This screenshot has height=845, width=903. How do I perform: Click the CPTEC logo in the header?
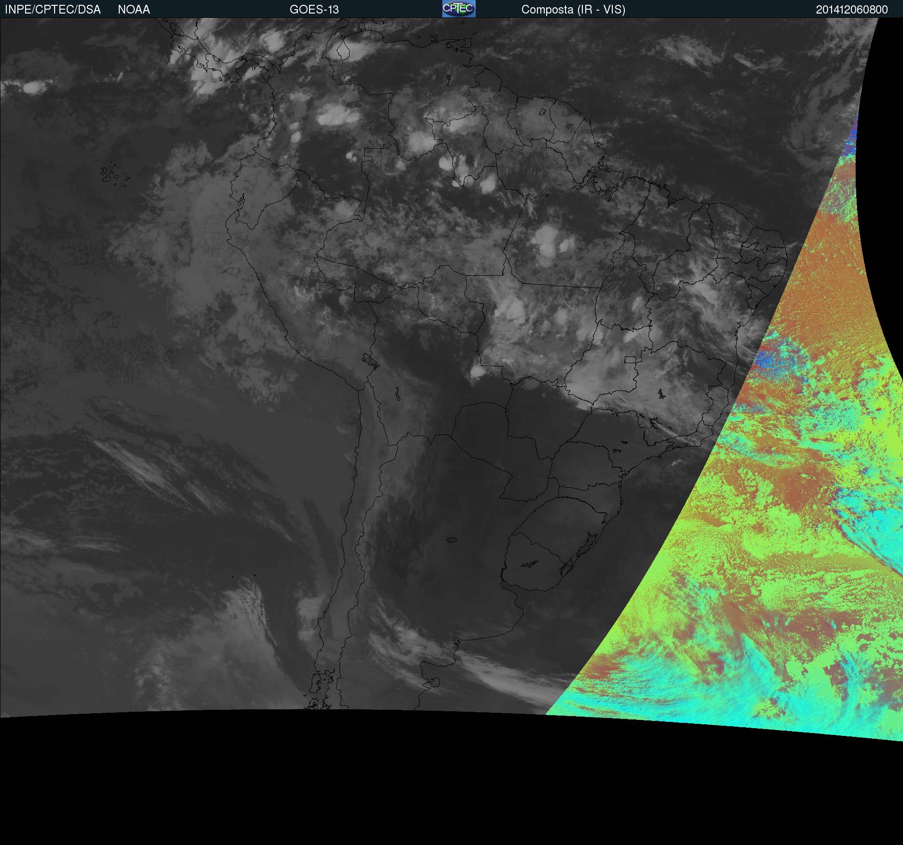459,9
